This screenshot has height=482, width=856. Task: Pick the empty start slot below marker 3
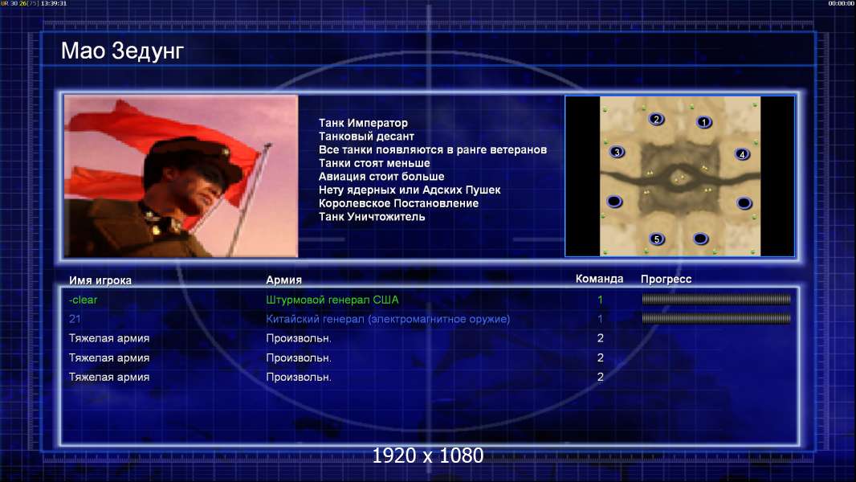pos(614,202)
